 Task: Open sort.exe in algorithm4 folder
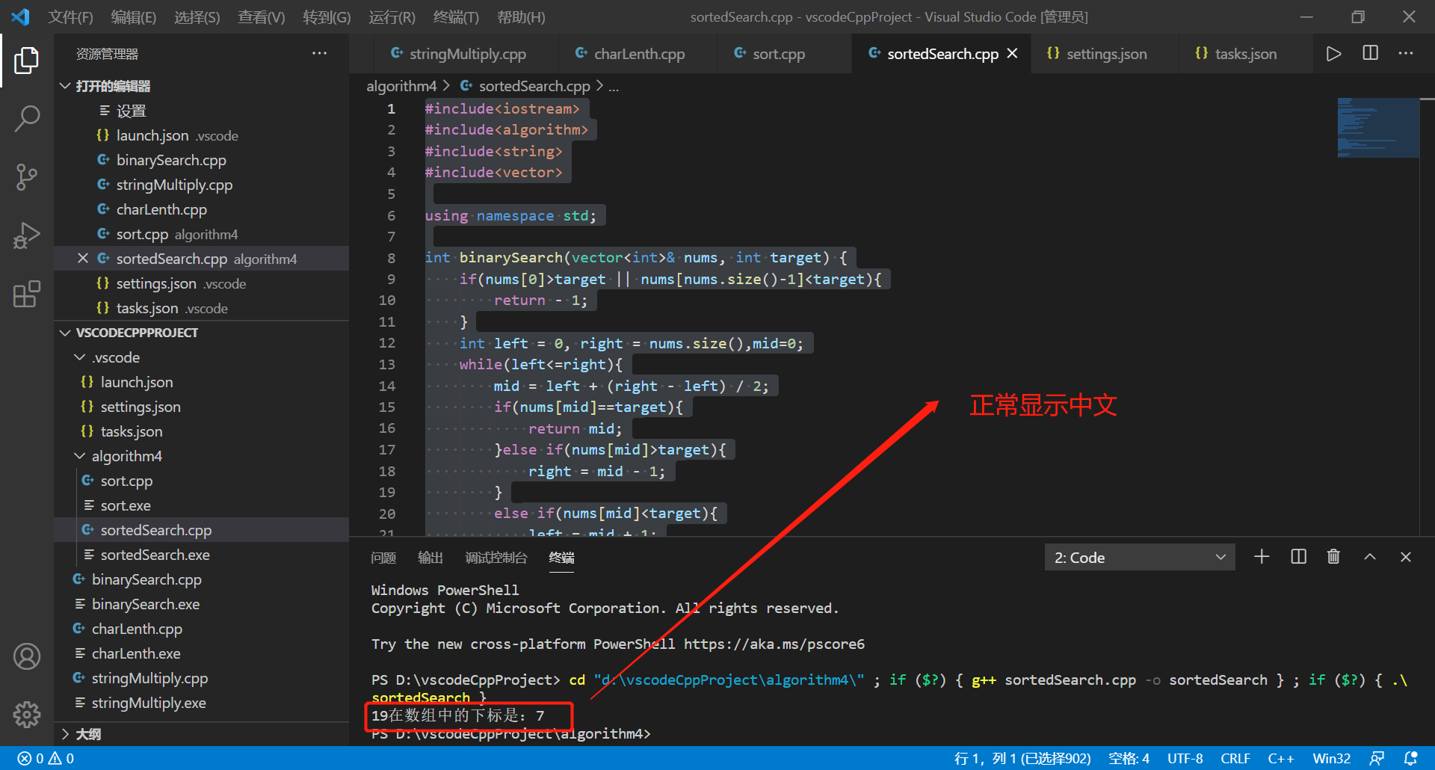[x=202, y=505]
